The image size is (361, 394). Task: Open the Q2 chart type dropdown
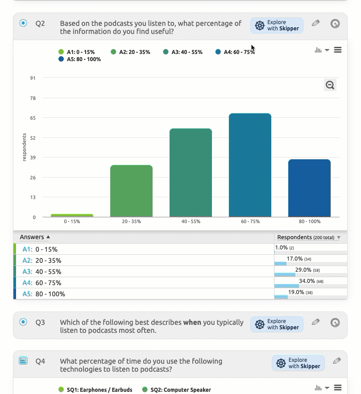click(x=322, y=50)
